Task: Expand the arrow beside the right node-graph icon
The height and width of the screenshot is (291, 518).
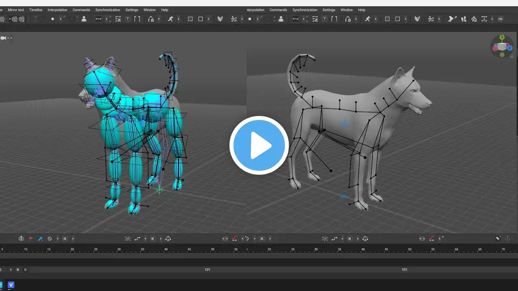Action: click(x=439, y=19)
